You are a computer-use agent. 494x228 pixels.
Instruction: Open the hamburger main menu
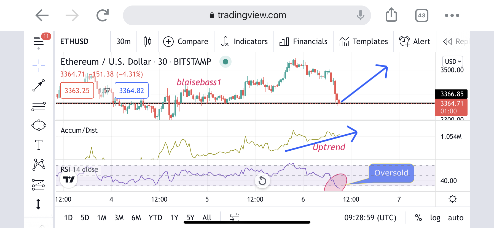pos(39,42)
